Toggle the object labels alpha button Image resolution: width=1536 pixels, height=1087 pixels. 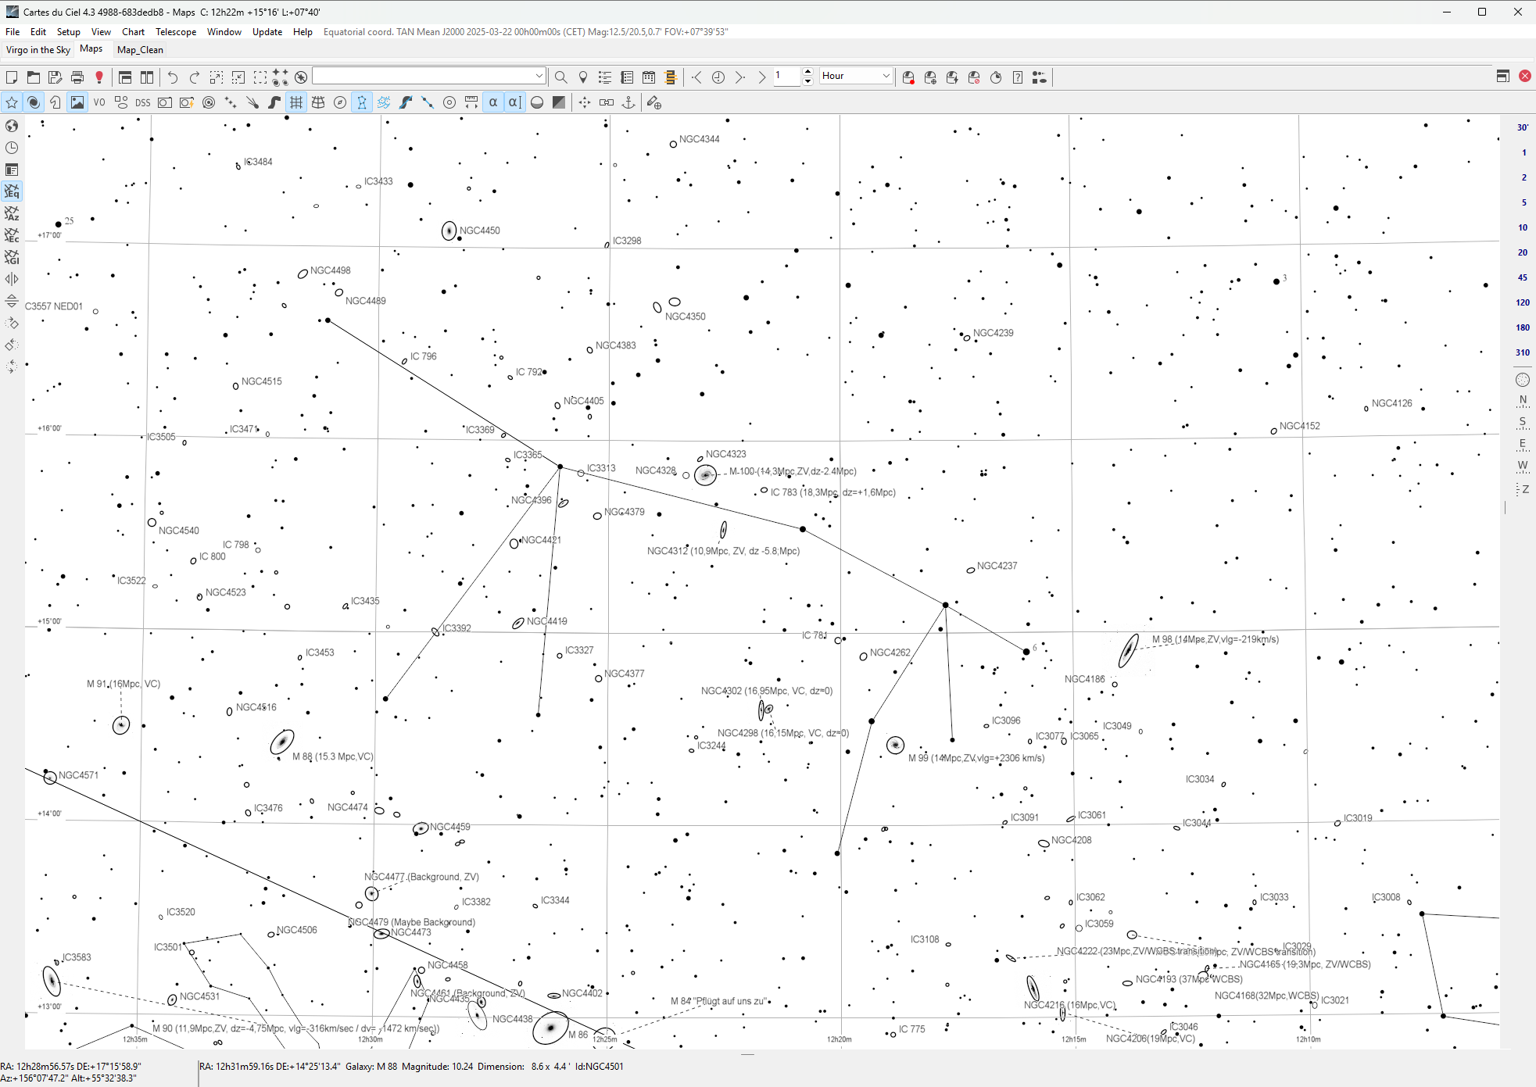(493, 102)
